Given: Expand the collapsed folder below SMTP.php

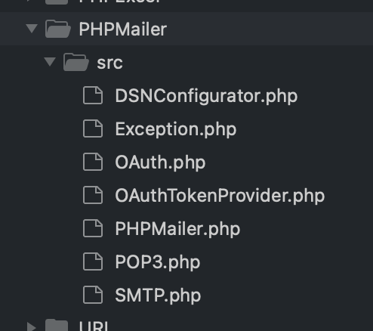Looking at the screenshot, I should tap(31, 326).
